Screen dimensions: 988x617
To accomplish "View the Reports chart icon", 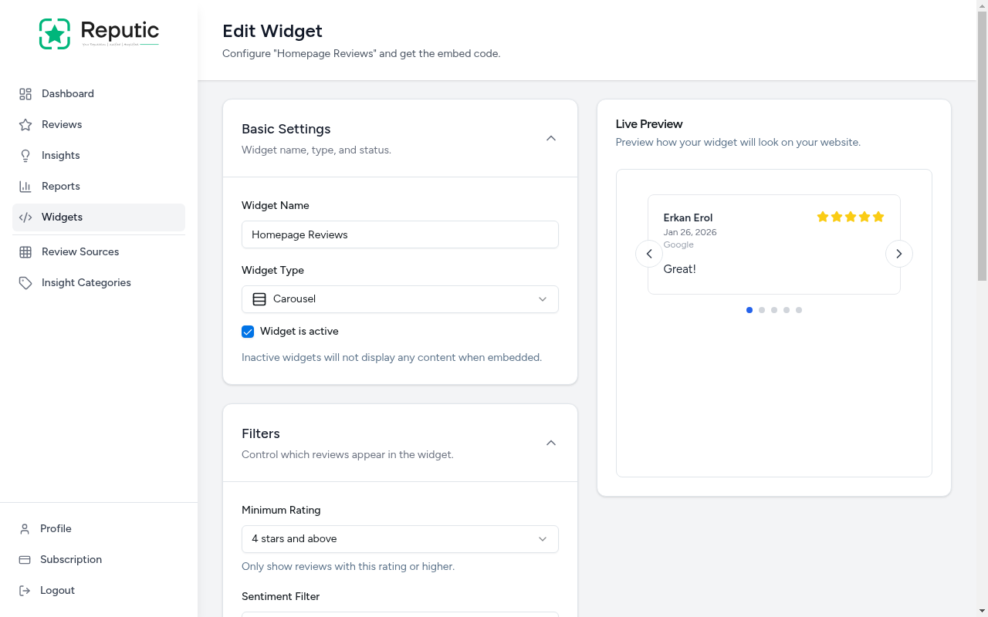I will click(25, 186).
